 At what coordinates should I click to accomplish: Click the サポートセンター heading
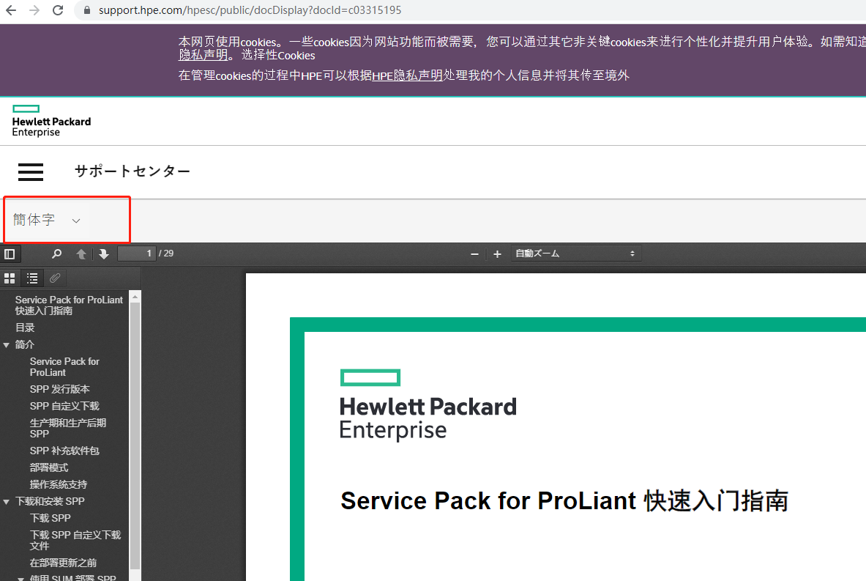tap(132, 171)
